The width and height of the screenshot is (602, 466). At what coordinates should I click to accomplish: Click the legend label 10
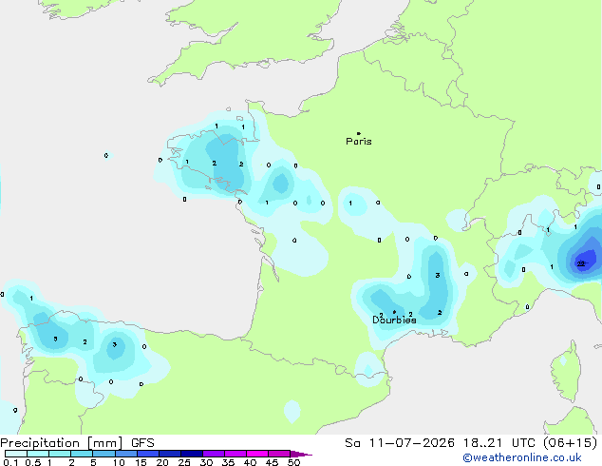coord(119,462)
